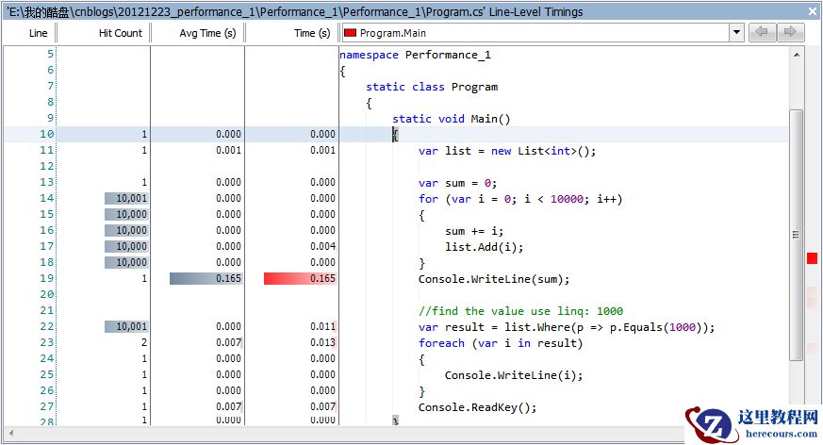Click the Line column header
The height and width of the screenshot is (445, 823).
(28, 33)
